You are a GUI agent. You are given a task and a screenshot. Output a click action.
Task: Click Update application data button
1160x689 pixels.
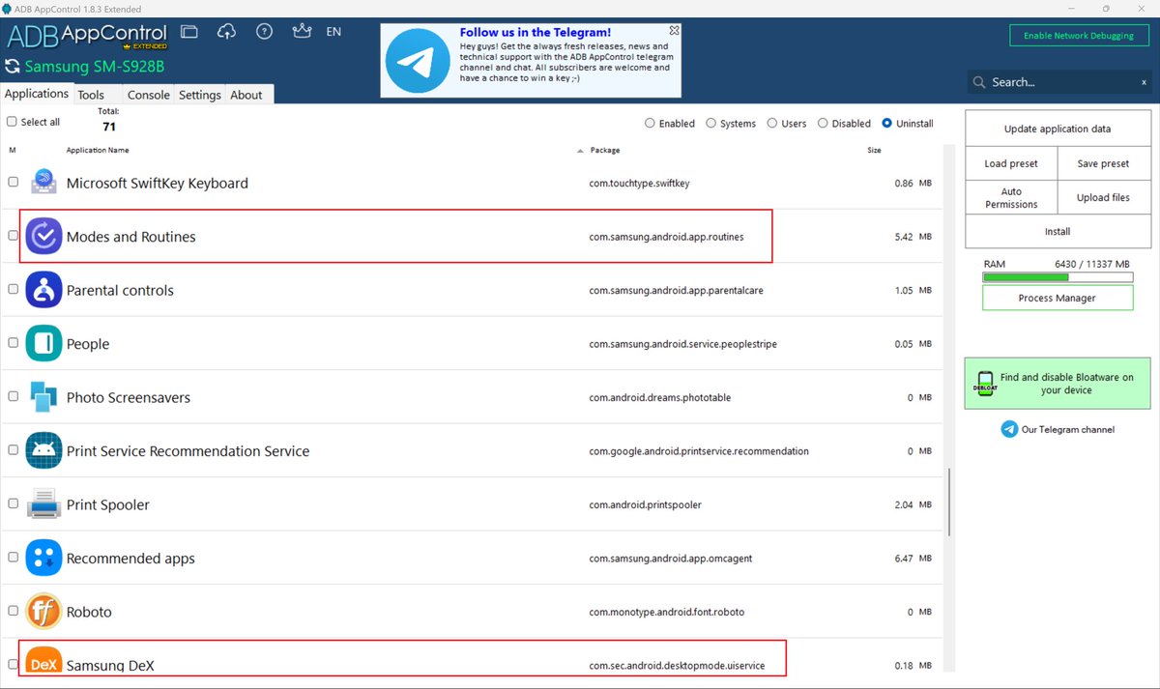coord(1058,129)
